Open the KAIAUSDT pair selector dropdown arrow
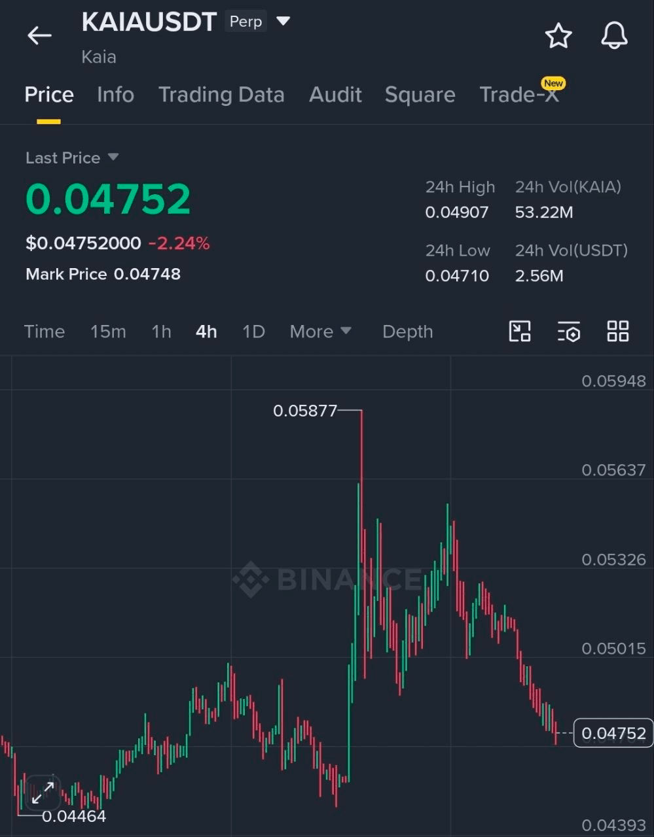654x837 pixels. pyautogui.click(x=283, y=22)
